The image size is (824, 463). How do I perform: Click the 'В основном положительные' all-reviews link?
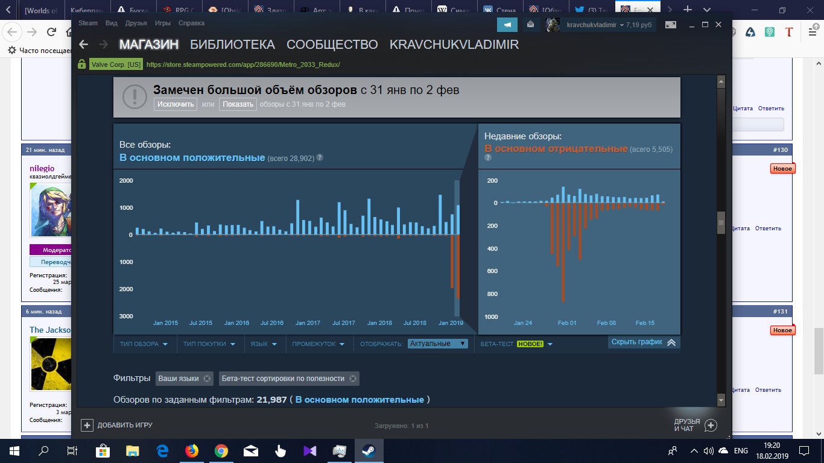(192, 157)
